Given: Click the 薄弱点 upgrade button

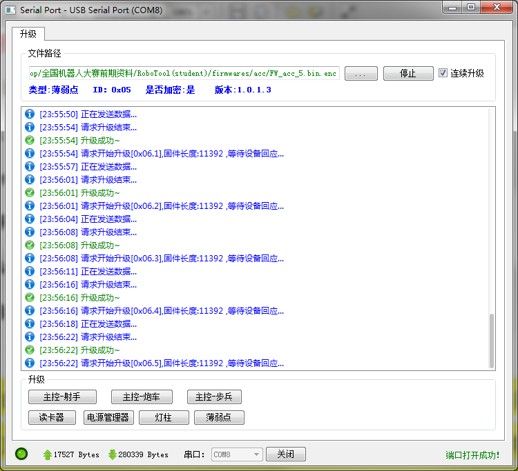Looking at the screenshot, I should point(219,418).
